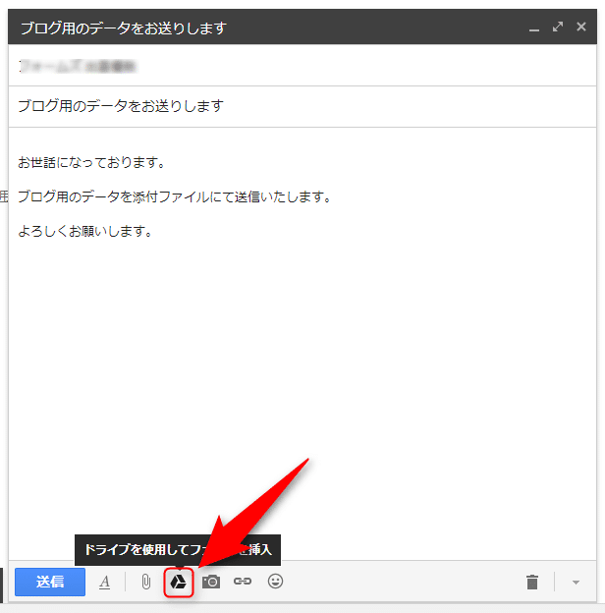Insert a link with the chain icon
605x613 pixels.
pos(243,582)
